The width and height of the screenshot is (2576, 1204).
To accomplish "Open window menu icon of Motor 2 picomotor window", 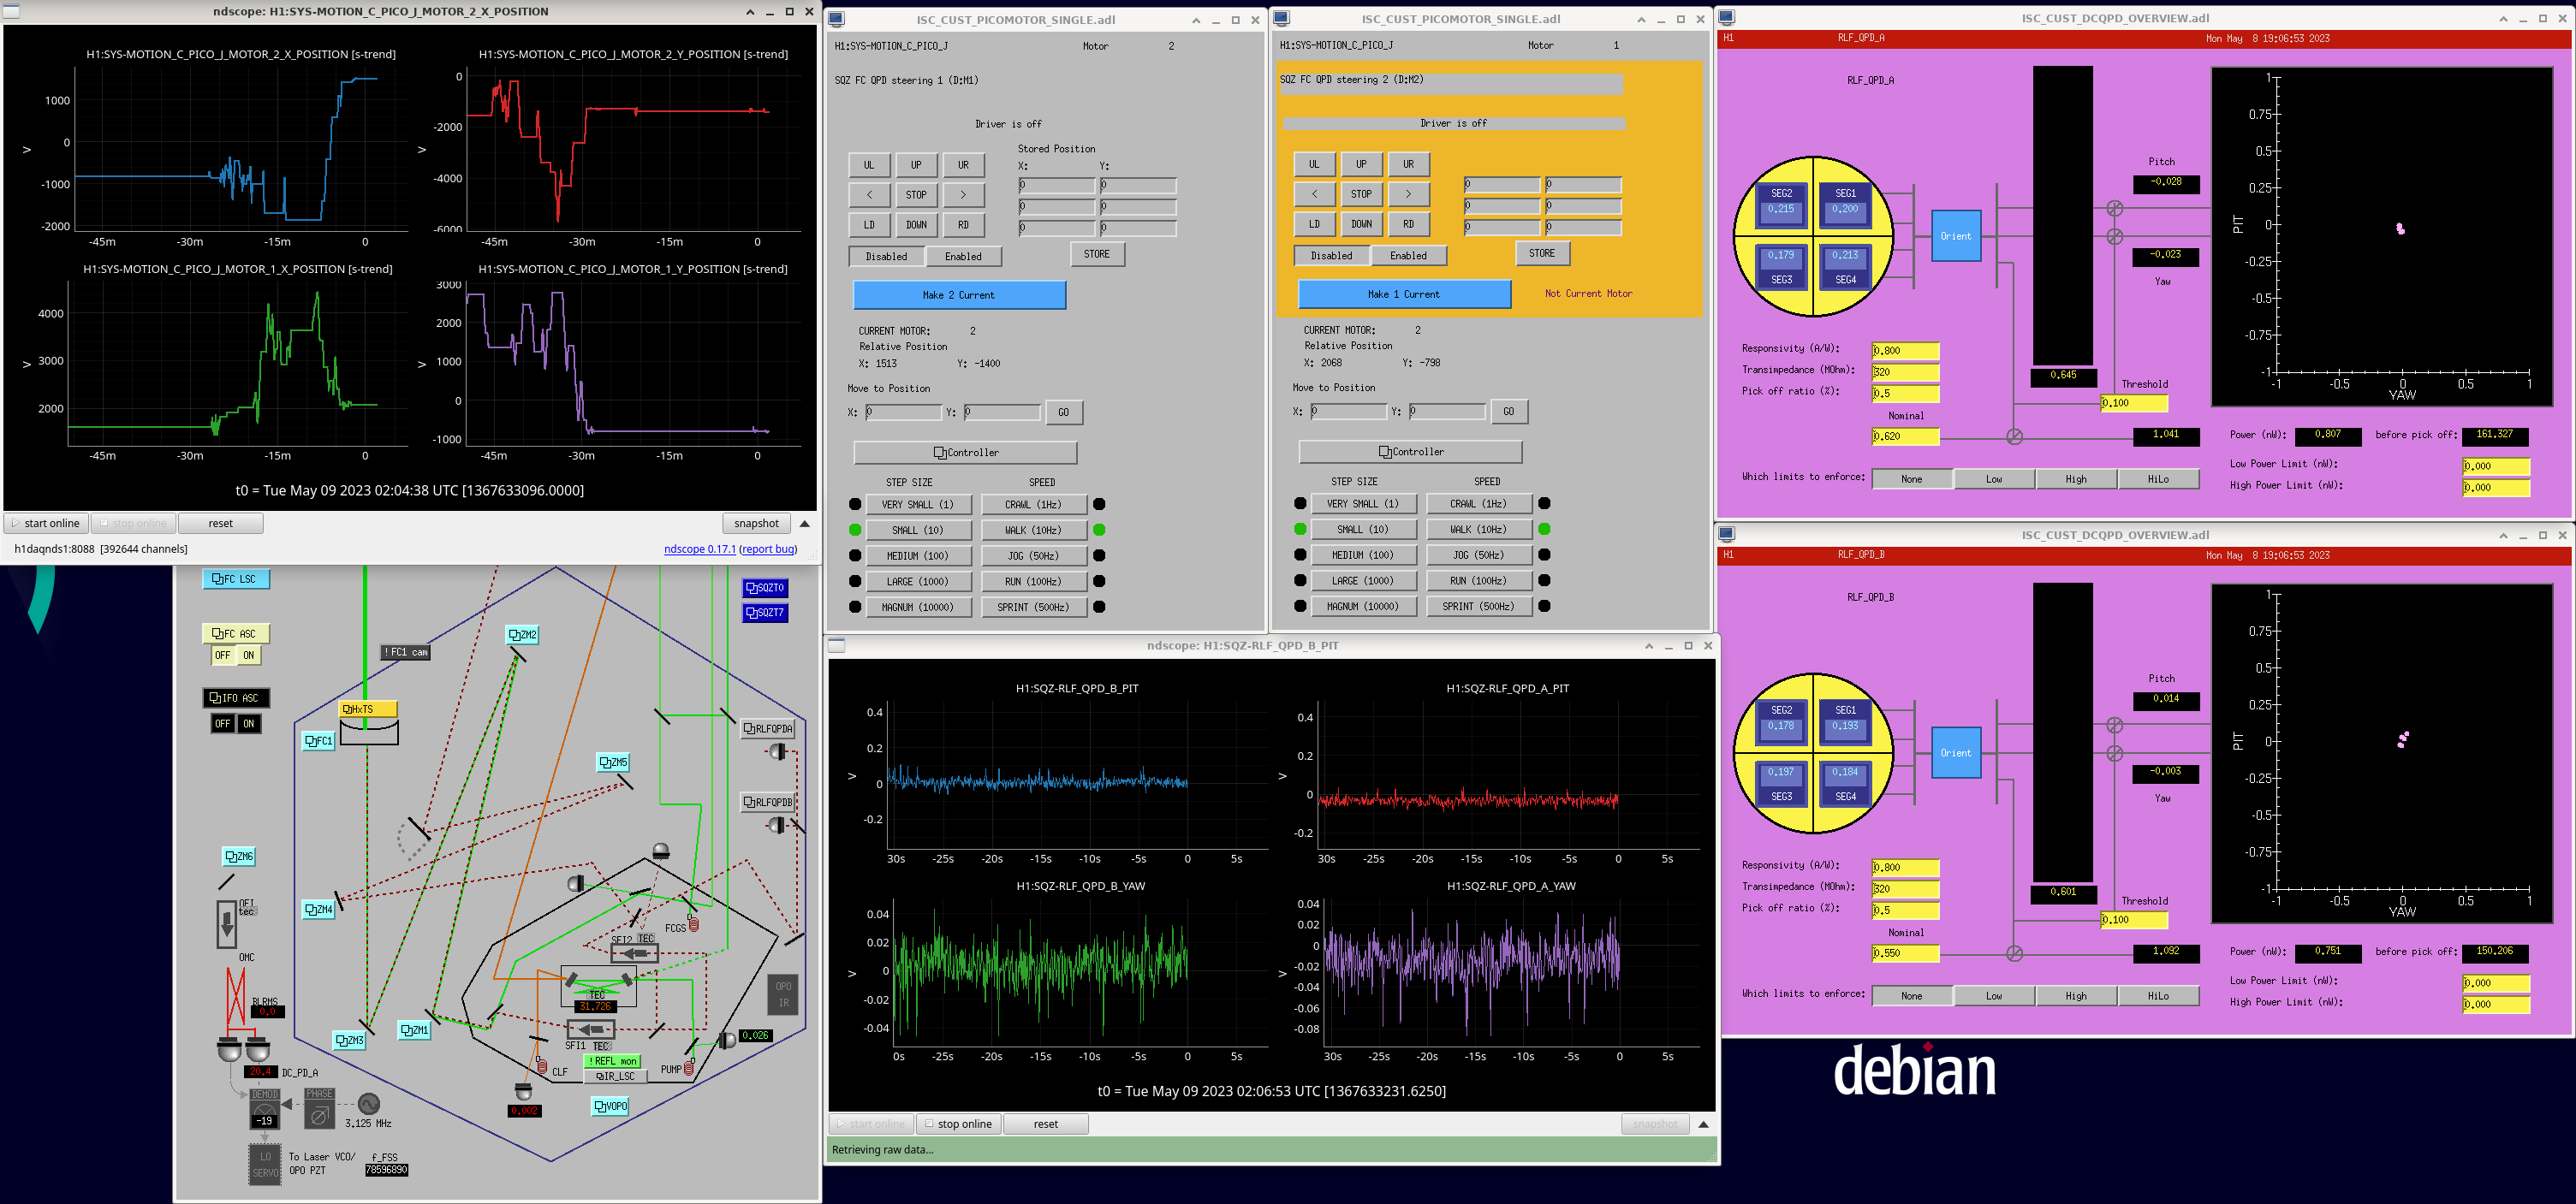I will click(x=837, y=20).
